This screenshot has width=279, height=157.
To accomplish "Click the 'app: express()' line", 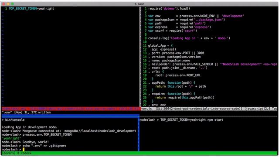I will click(x=164, y=49).
